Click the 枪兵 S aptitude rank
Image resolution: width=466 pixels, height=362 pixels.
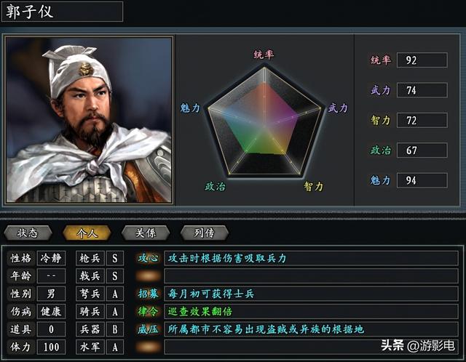114,258
